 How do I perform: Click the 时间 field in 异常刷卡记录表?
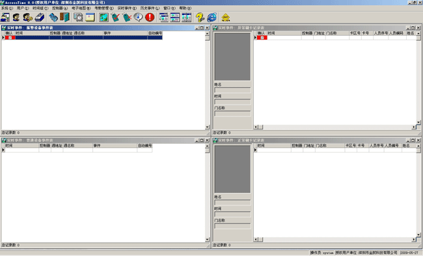[x=232, y=102]
